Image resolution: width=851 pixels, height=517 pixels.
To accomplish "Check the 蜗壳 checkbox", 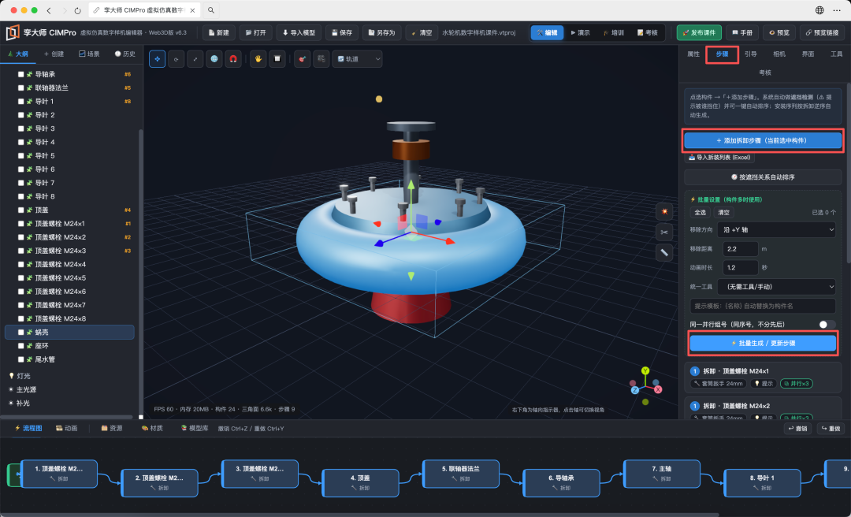I will 20,333.
